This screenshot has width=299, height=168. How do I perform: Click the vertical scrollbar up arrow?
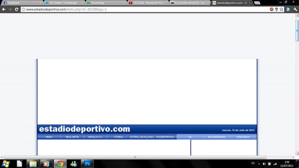point(297,15)
